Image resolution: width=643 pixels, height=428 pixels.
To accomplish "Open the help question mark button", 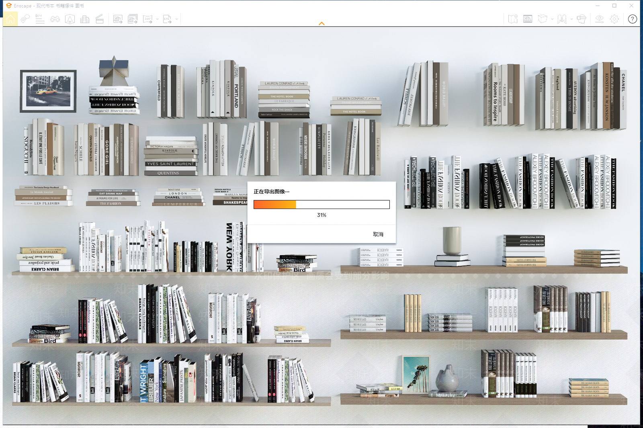I will tap(632, 19).
